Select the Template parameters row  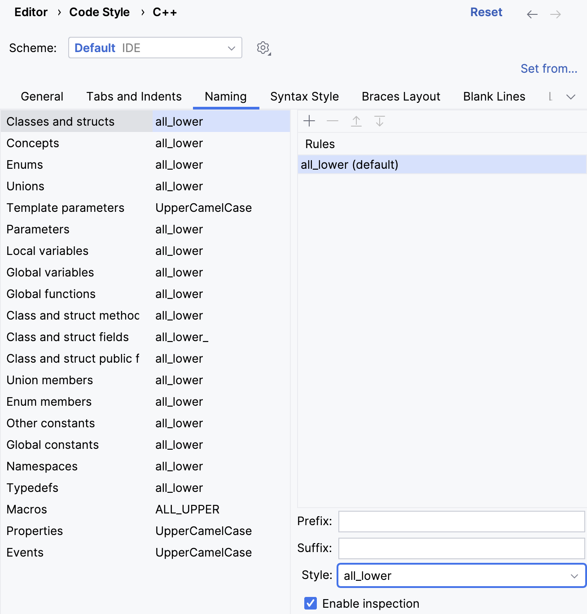(x=66, y=208)
